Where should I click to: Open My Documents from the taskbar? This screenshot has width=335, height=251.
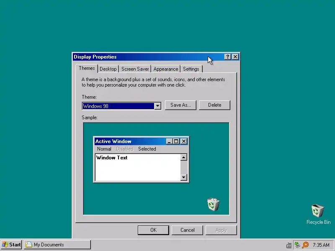tap(57, 245)
